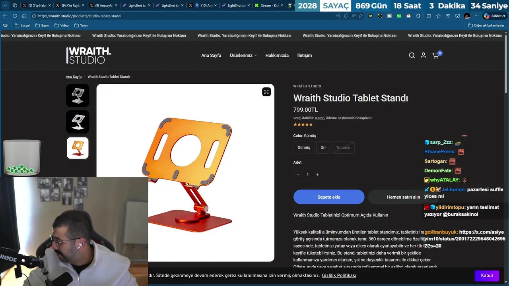The width and height of the screenshot is (509, 286).
Task: Open the Gizlilik Politikası link
Action: (x=339, y=275)
